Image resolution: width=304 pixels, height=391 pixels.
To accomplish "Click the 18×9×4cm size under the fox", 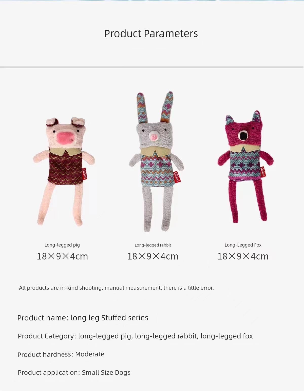I will tap(243, 256).
